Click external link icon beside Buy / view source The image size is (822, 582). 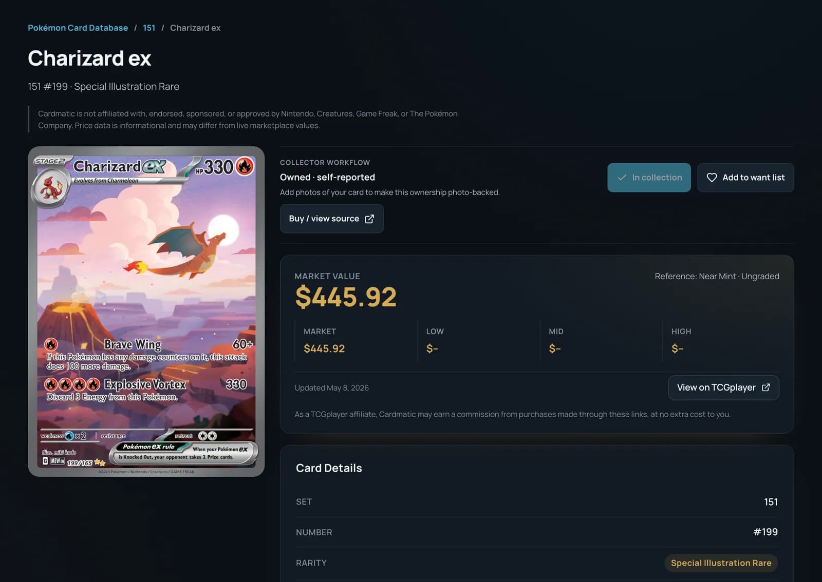(x=369, y=219)
